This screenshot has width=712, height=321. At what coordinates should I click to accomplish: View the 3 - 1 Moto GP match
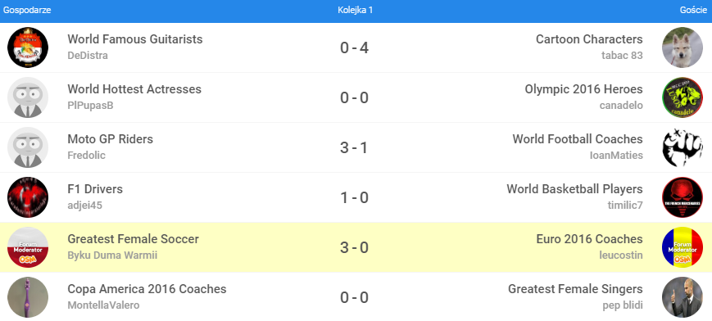point(354,148)
